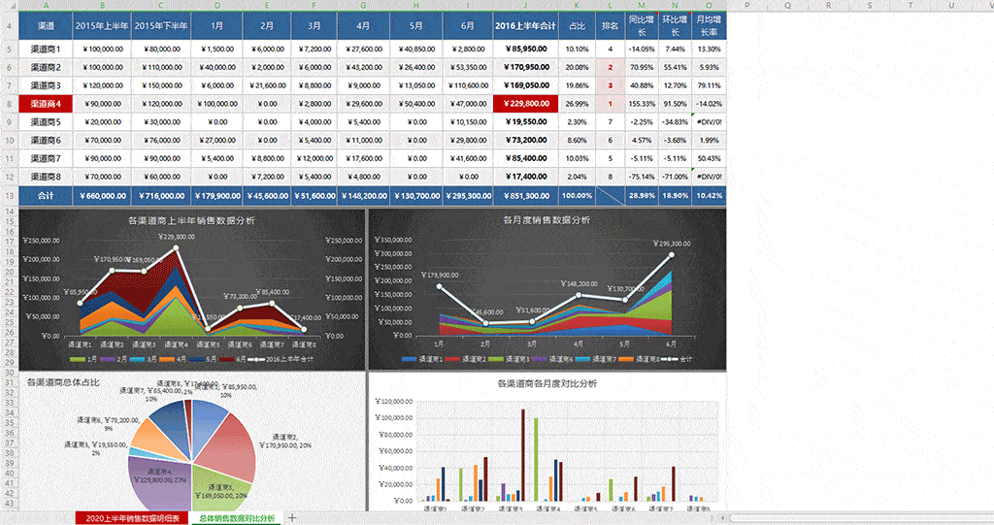Select the 同比增长 header cell
994x525 pixels.
(642, 26)
